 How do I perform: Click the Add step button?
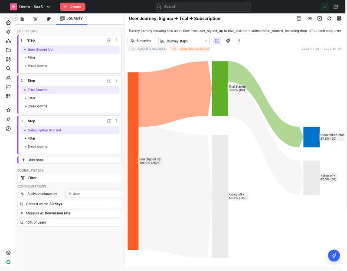click(x=69, y=160)
